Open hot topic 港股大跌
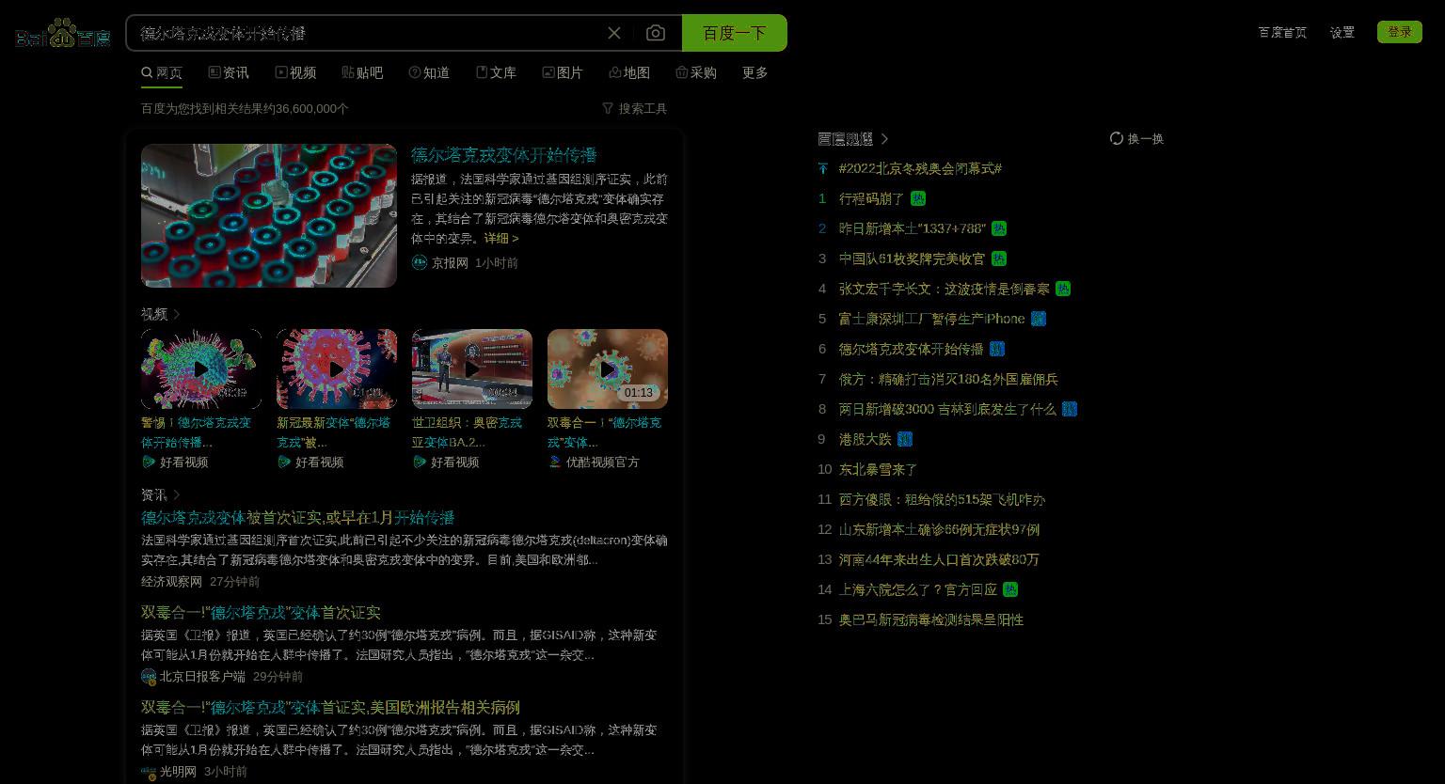Viewport: 1445px width, 784px height. pos(865,439)
